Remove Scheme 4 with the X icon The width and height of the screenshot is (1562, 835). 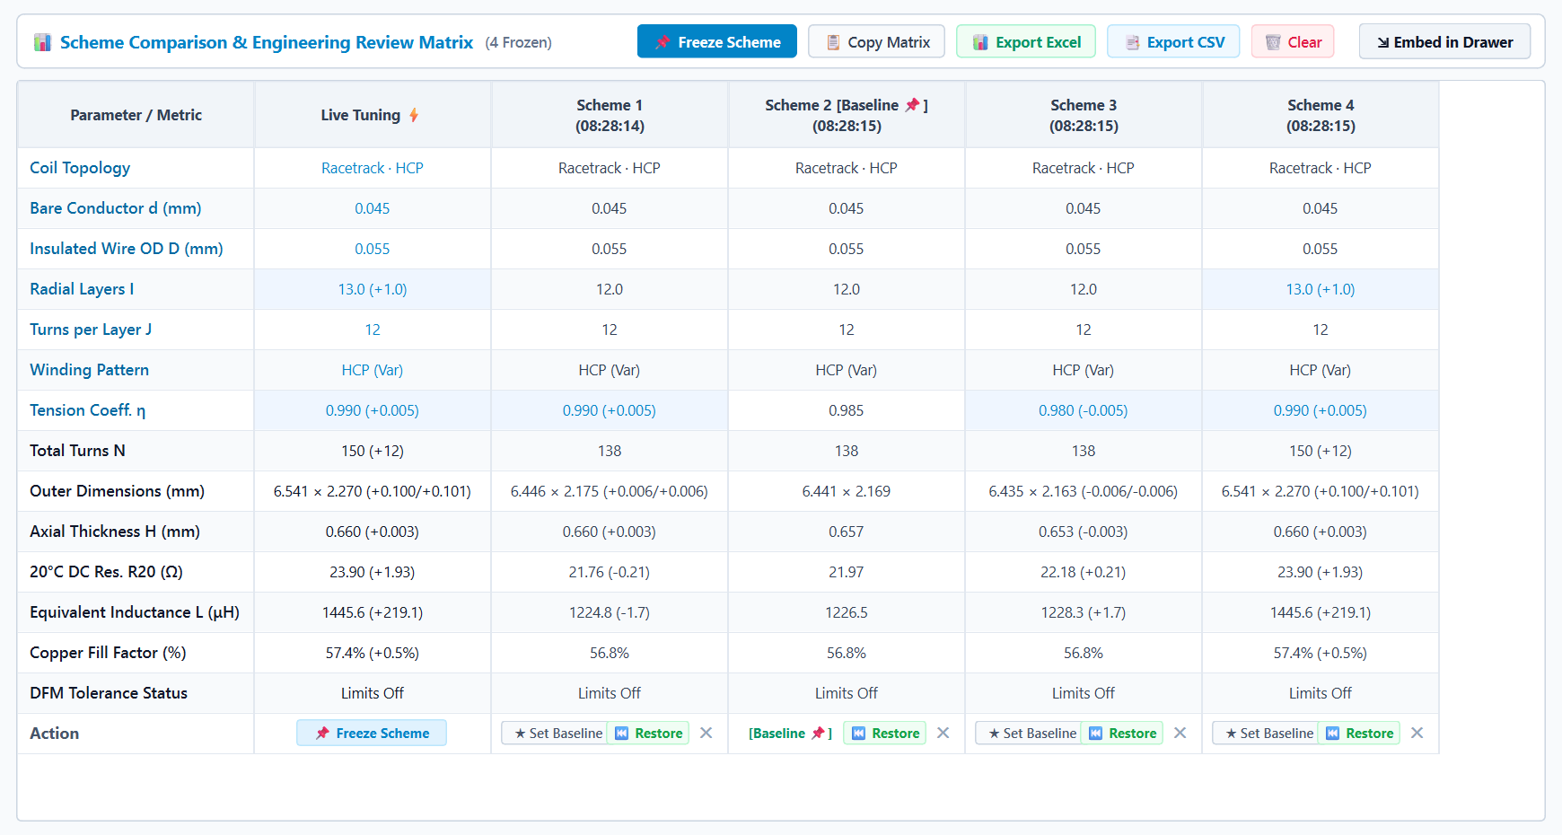[x=1417, y=733]
